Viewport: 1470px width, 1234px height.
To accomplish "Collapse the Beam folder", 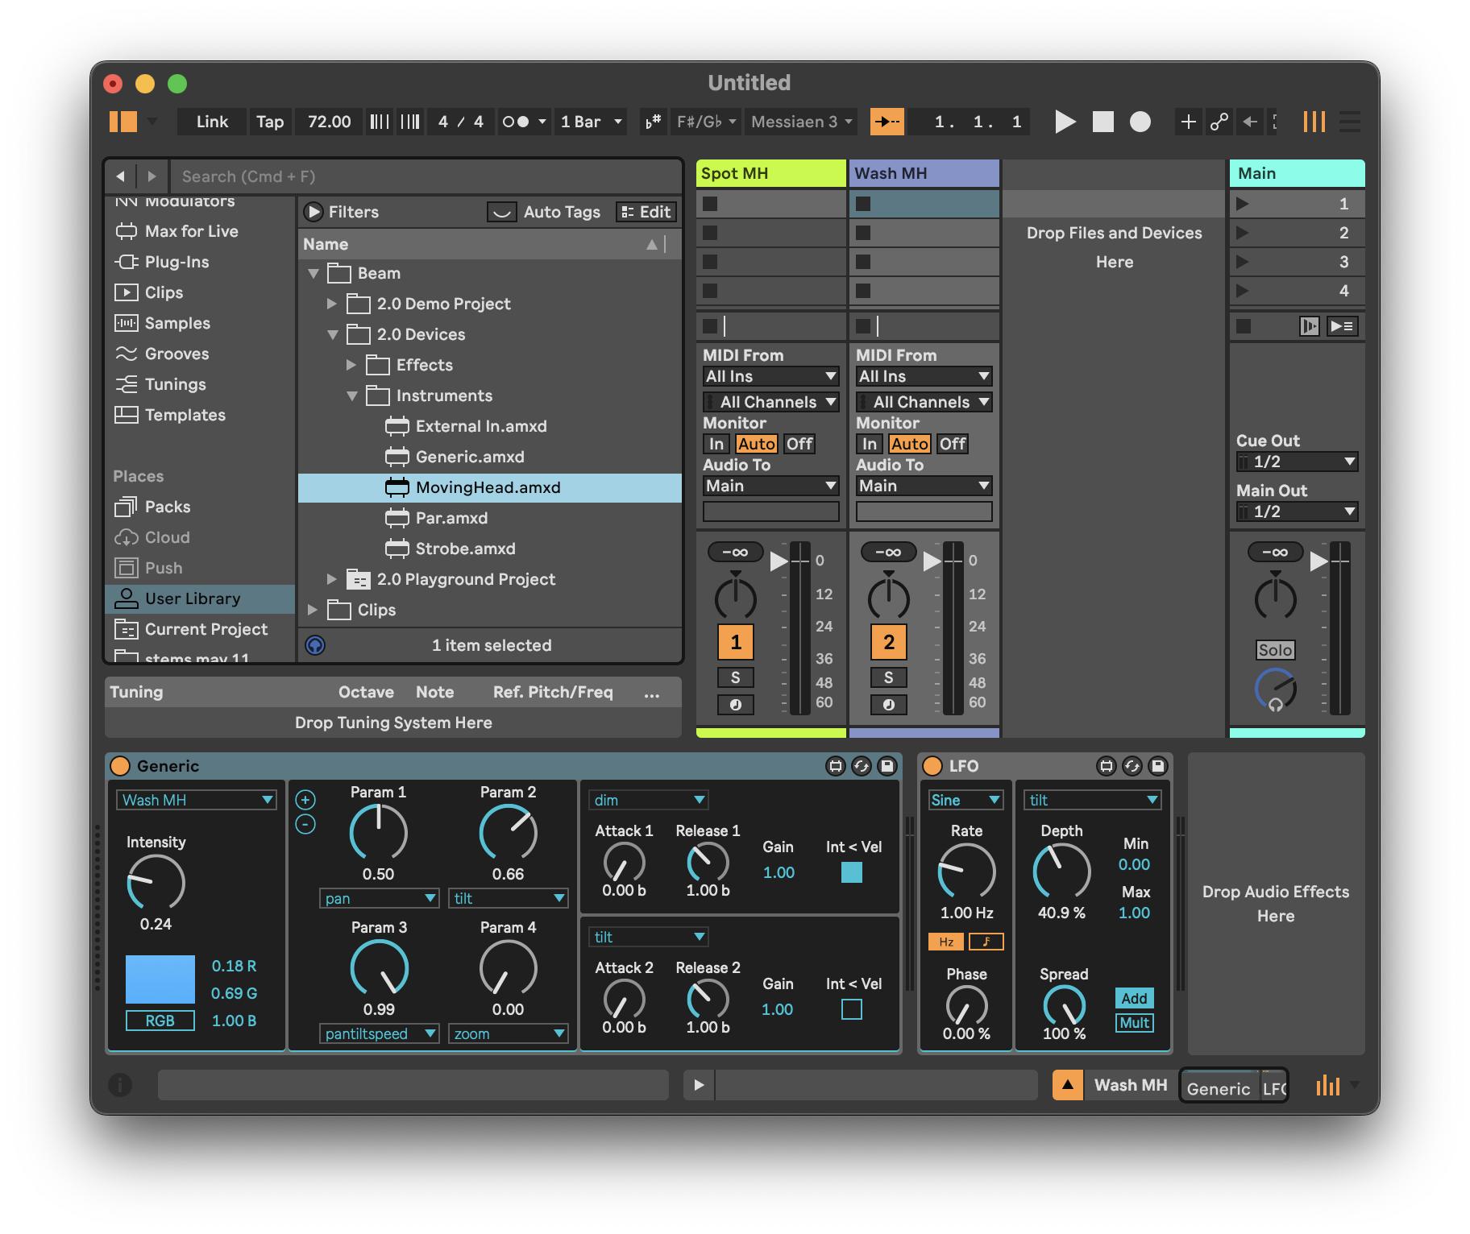I will click(314, 273).
